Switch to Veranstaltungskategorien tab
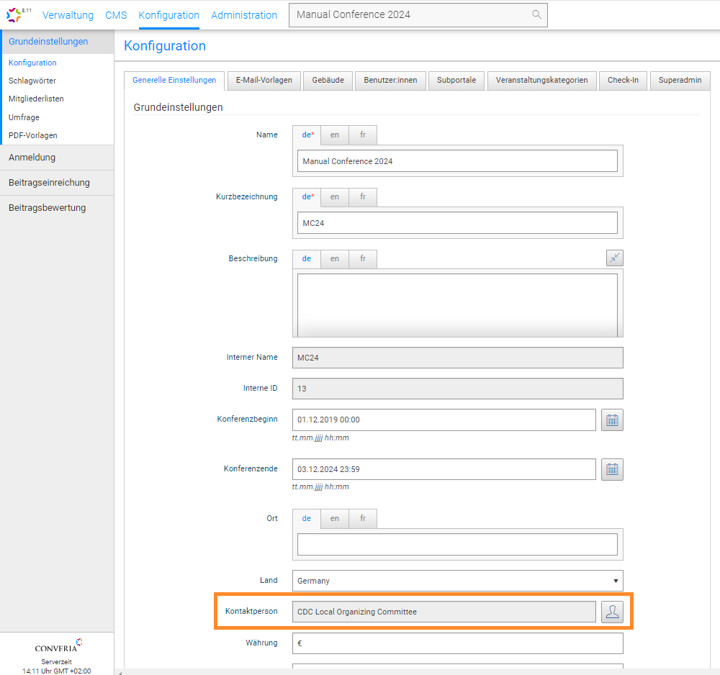The width and height of the screenshot is (720, 675). coord(542,81)
